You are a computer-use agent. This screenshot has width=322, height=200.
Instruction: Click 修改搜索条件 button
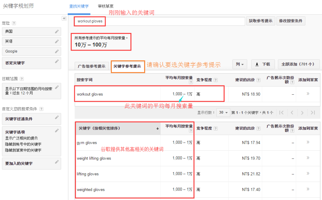(x=291, y=21)
